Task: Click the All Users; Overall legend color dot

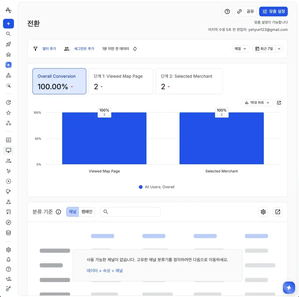Action: click(141, 187)
